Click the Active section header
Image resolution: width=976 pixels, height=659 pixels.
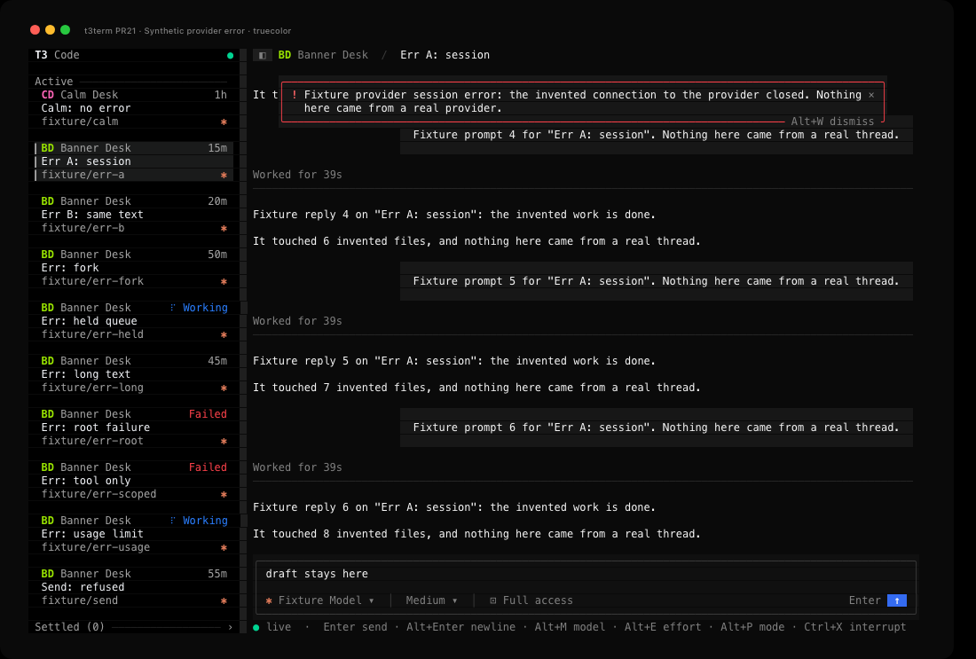tap(53, 82)
